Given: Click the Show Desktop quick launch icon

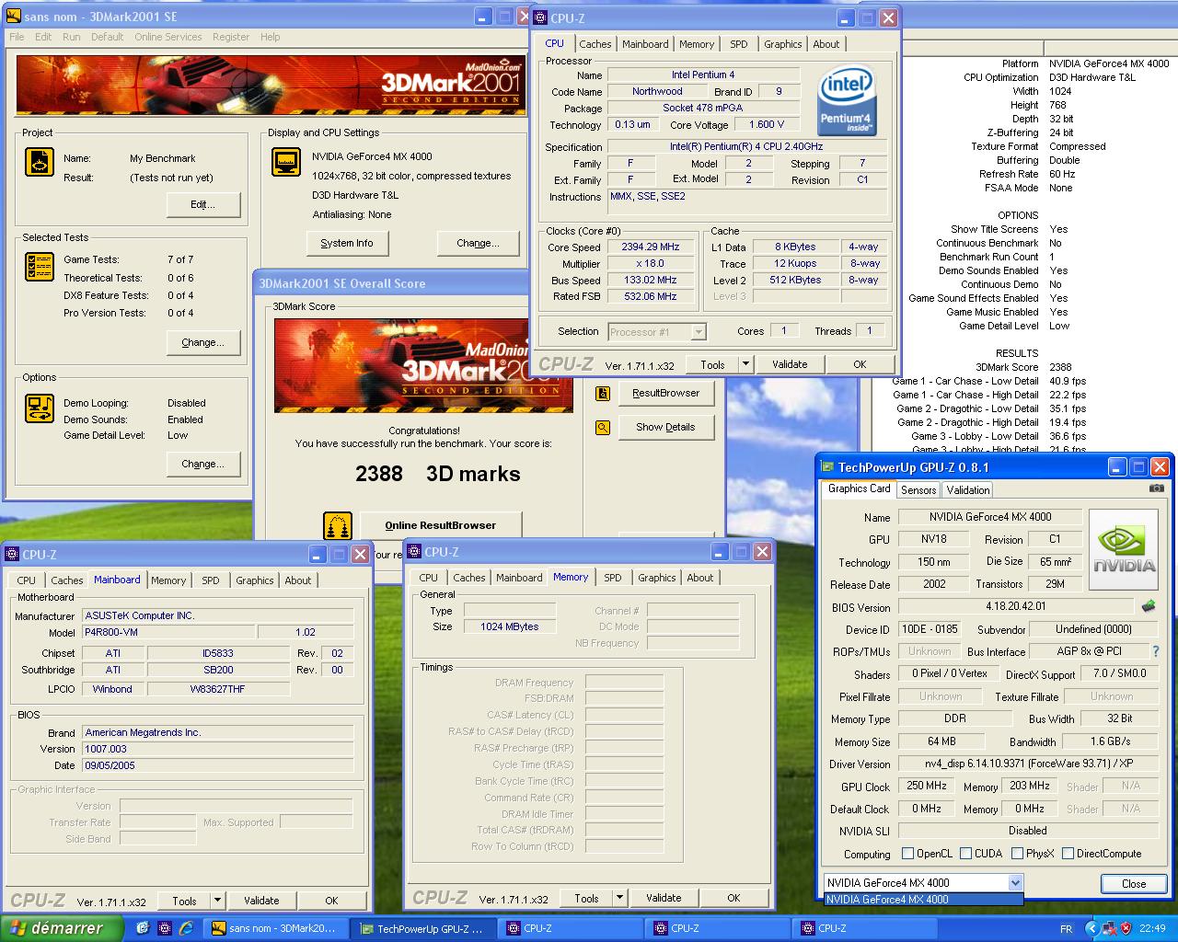Looking at the screenshot, I should click(x=143, y=928).
